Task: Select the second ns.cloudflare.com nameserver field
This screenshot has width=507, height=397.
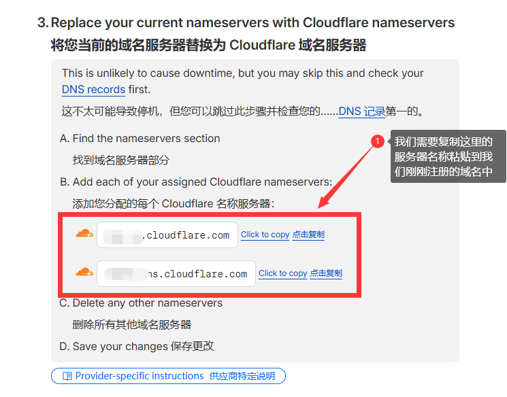Action: point(176,274)
